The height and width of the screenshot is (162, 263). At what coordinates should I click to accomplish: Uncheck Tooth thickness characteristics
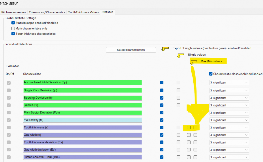pos(13,34)
